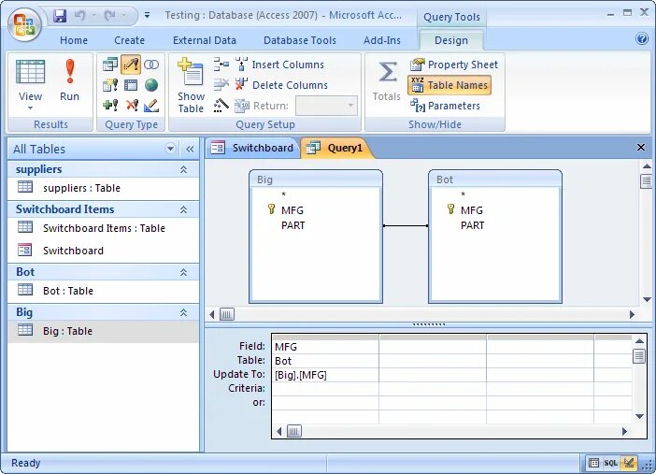
Task: Open the View dropdown arrow
Action: (x=30, y=108)
